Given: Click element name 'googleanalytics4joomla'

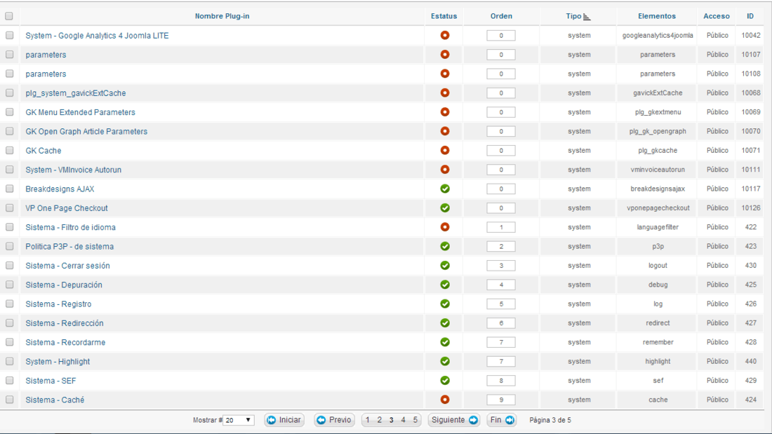Looking at the screenshot, I should click(658, 36).
